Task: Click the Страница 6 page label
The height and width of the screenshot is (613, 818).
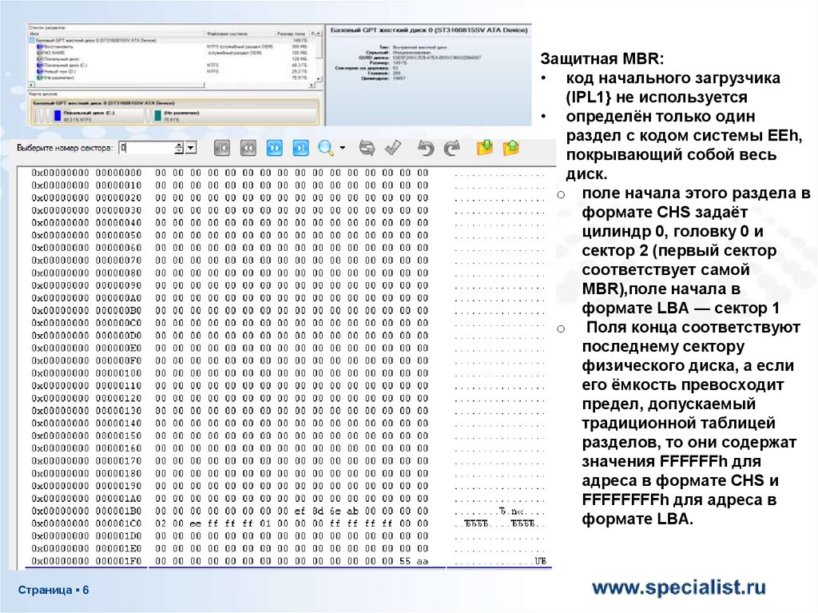Action: [54, 590]
